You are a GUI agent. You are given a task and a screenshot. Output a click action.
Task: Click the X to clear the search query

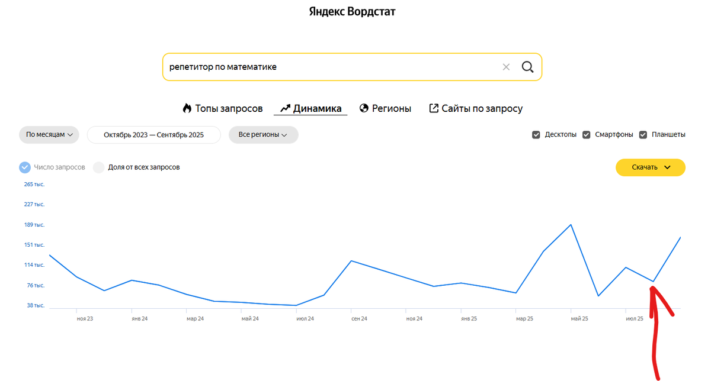coord(507,67)
